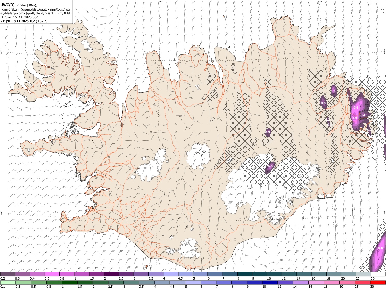
Task: Click the 0.3 precipitation value in the central highlands
Action: 267,132
